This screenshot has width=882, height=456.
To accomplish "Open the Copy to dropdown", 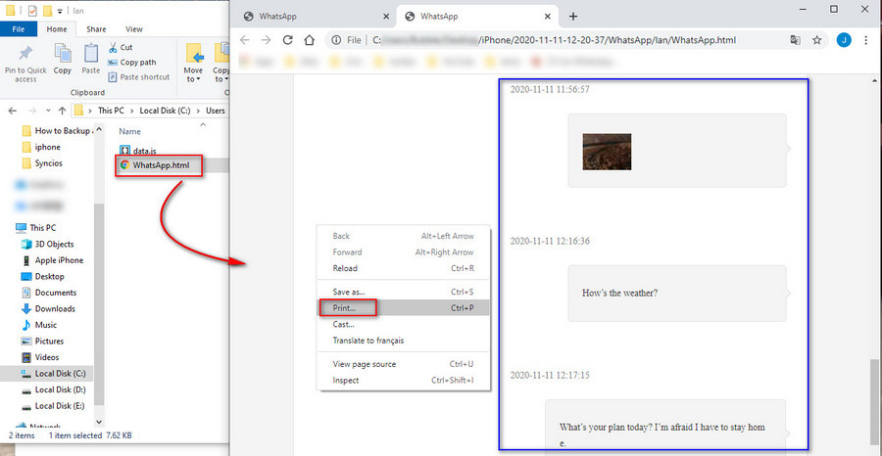I will pos(220,63).
